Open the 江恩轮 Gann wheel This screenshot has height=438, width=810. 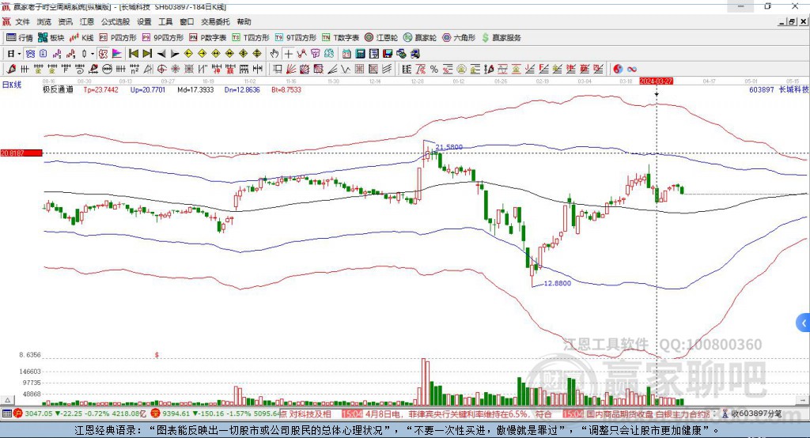point(381,38)
